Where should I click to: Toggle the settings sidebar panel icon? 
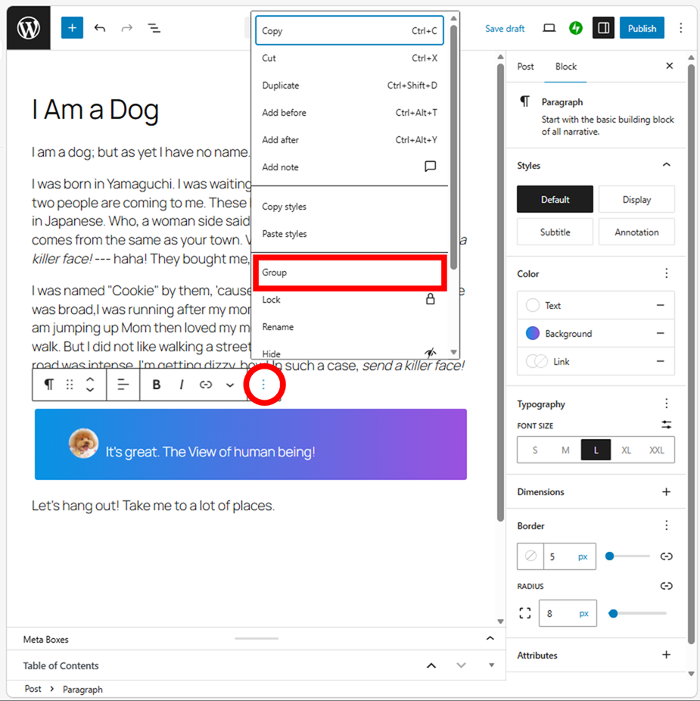[603, 29]
